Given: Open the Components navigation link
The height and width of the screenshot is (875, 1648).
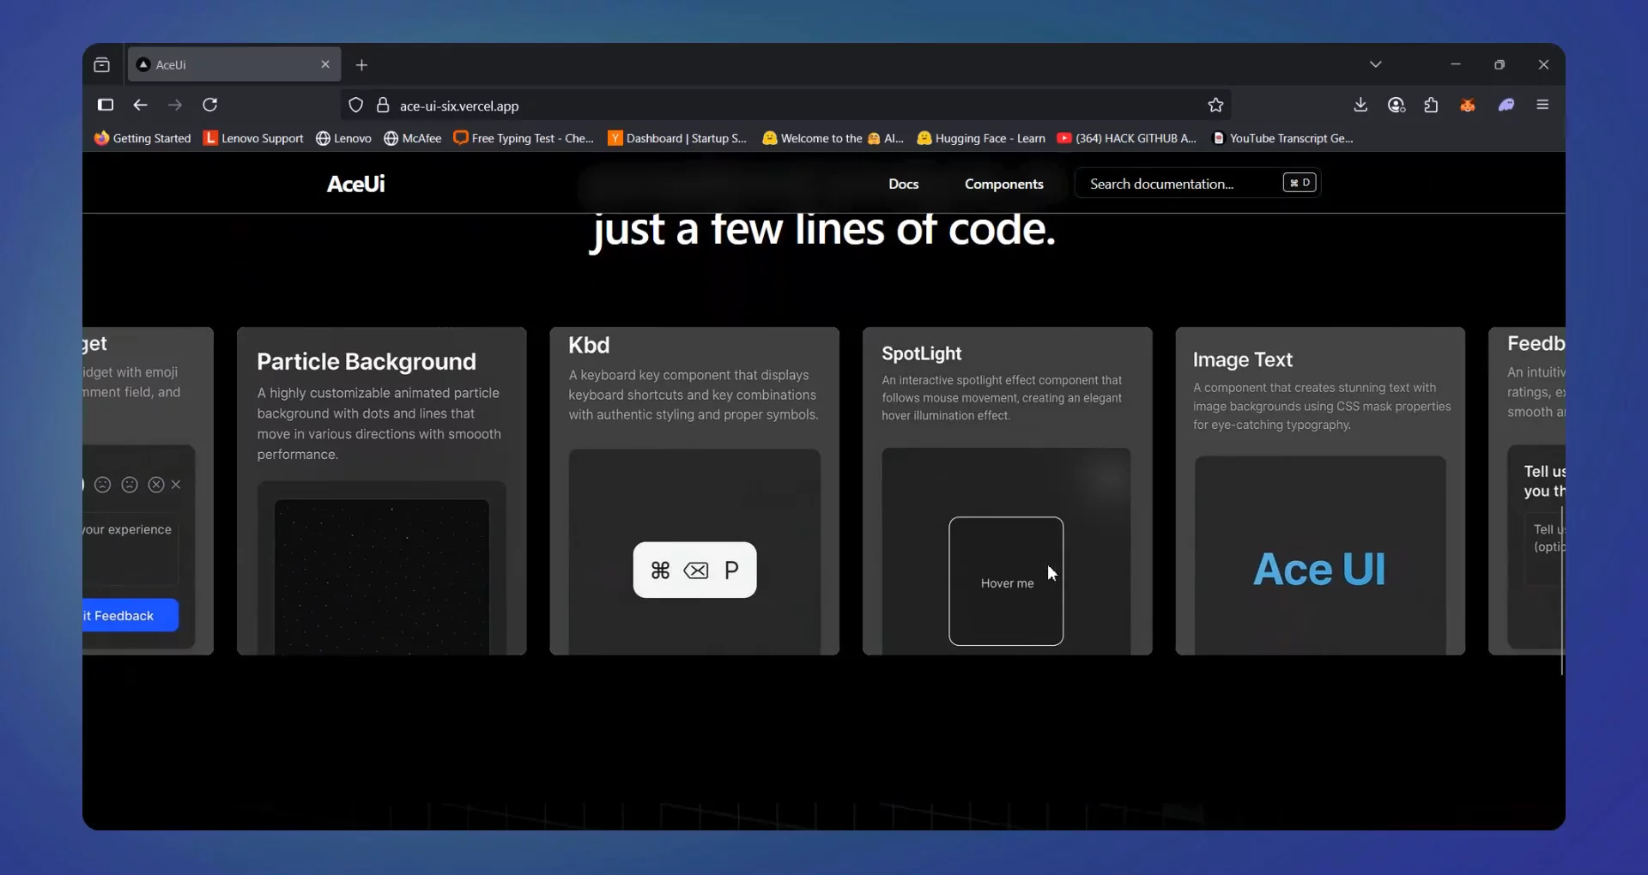Looking at the screenshot, I should [x=1003, y=184].
